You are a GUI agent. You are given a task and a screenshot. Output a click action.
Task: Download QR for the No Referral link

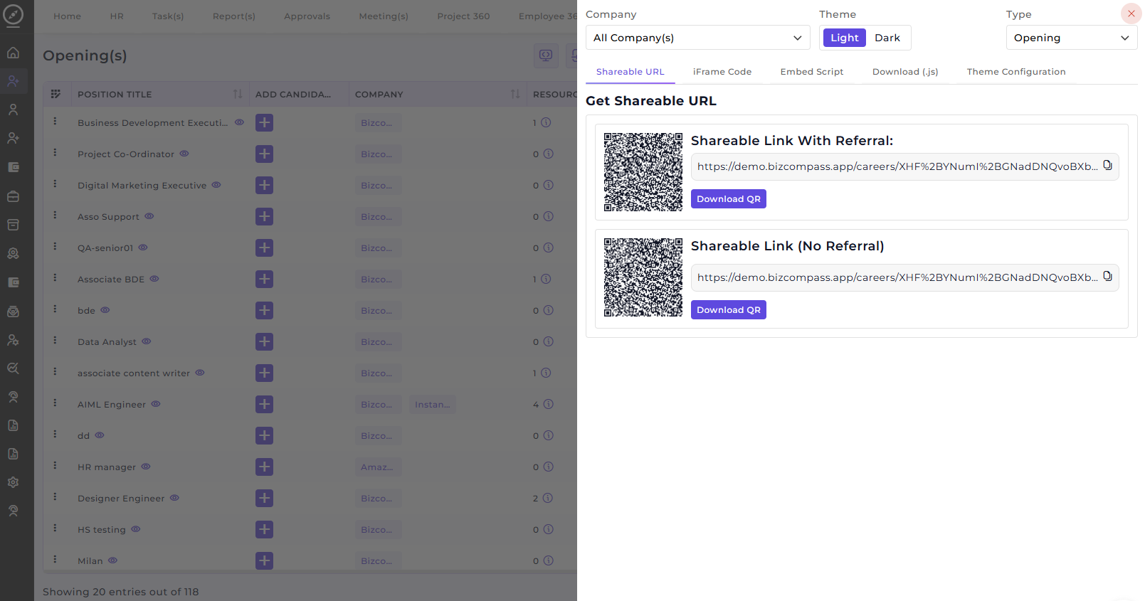click(729, 310)
